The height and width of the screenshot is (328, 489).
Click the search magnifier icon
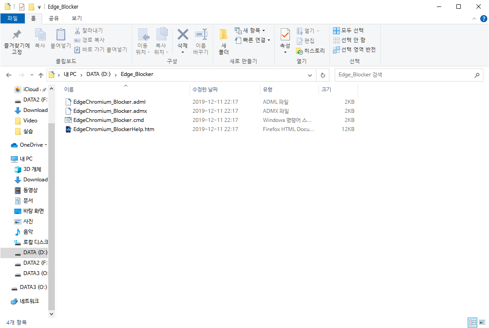(477, 75)
